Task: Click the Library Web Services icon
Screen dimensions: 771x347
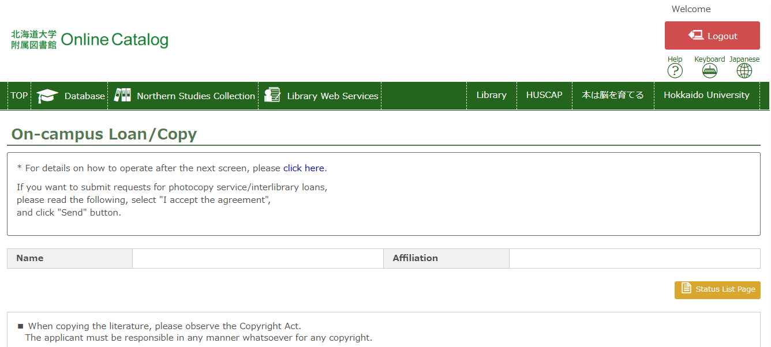Action: 272,95
